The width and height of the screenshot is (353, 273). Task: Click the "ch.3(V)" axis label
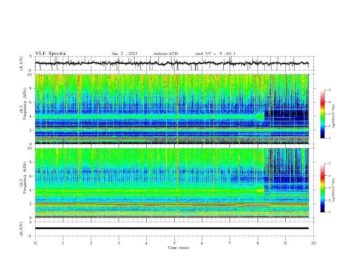[21, 229]
